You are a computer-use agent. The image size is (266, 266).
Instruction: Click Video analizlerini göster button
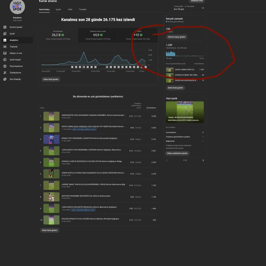pyautogui.click(x=177, y=153)
